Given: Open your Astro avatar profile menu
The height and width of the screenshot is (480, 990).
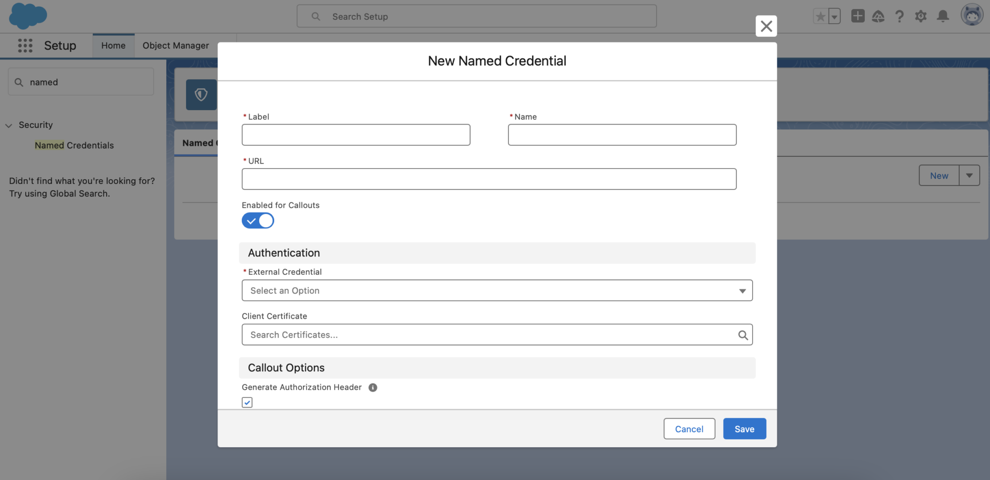Looking at the screenshot, I should pyautogui.click(x=972, y=14).
